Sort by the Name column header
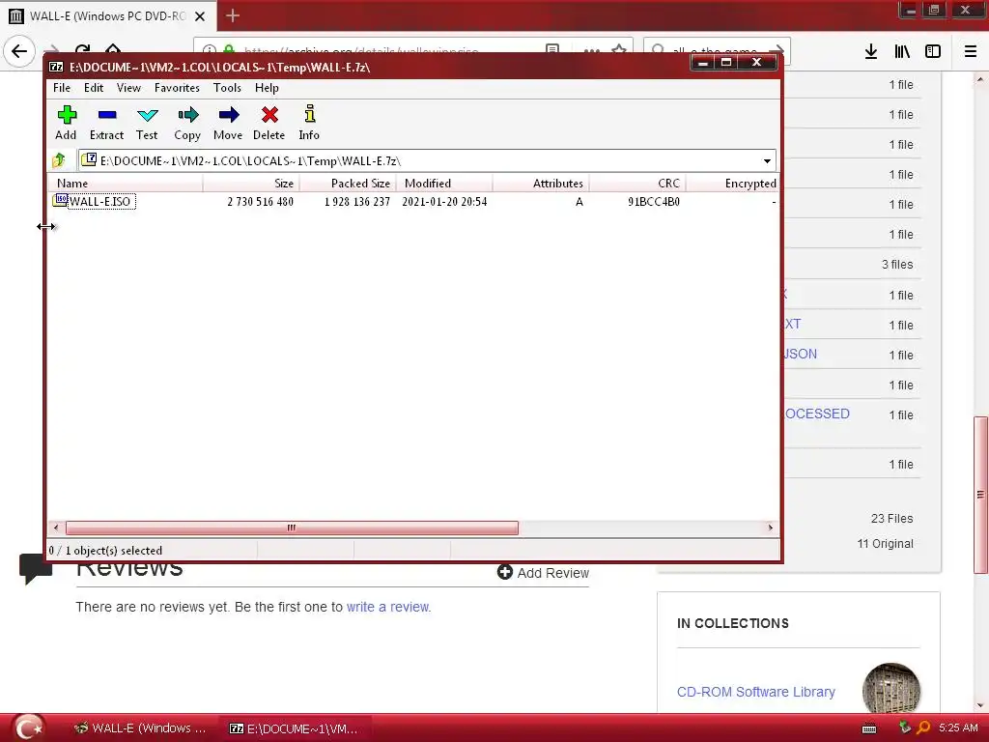Viewport: 989px width, 742px height. (x=126, y=183)
